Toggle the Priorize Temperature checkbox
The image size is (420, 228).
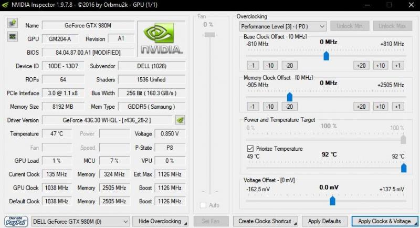[250, 149]
